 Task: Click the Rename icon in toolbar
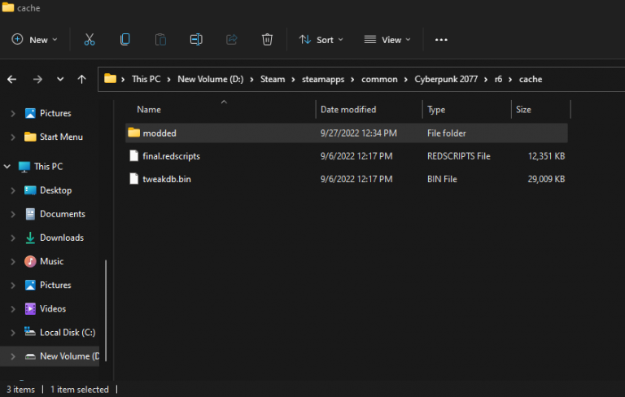[x=196, y=39]
